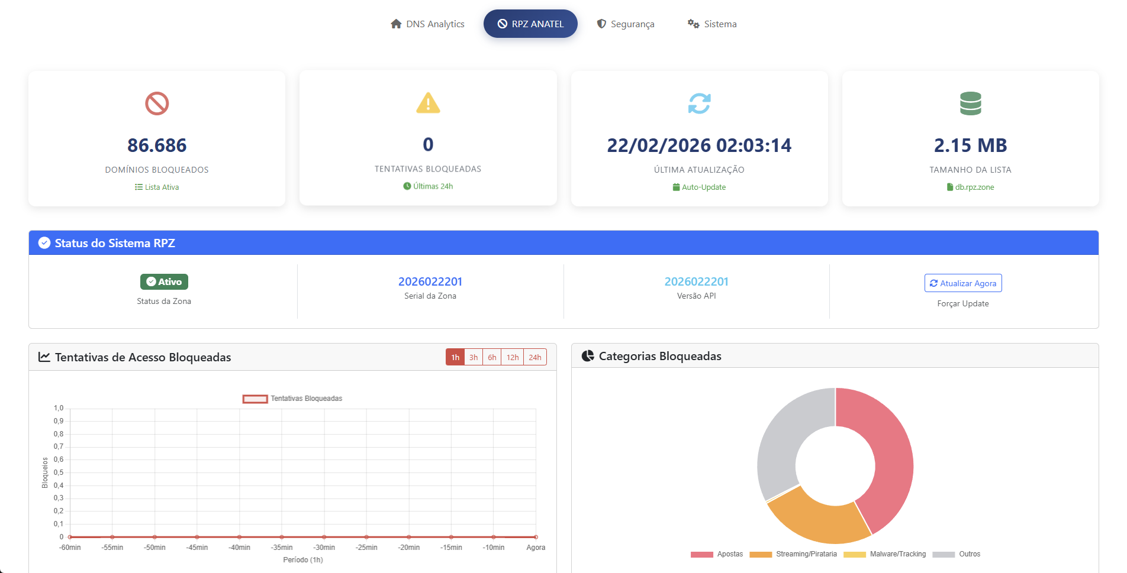Click the yellow warning triangle icon

(x=428, y=103)
